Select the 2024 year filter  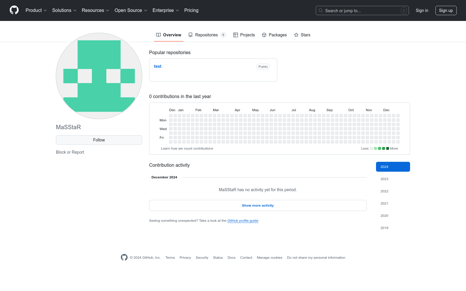(x=393, y=167)
